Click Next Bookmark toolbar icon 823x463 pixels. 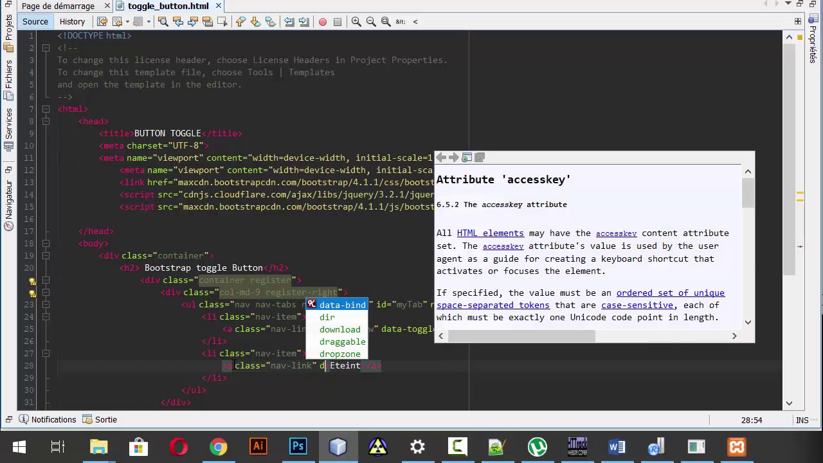[x=255, y=21]
